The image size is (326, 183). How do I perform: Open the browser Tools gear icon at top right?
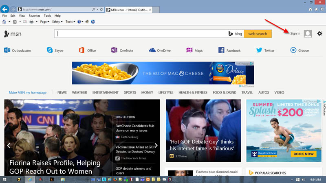click(x=322, y=9)
